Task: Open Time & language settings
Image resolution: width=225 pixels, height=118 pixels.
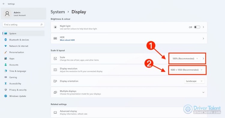Action: click(x=23, y=71)
